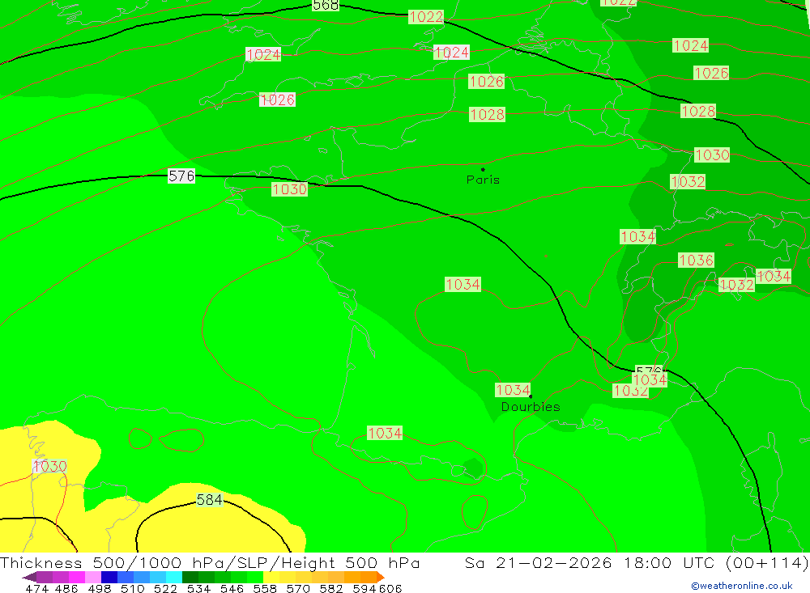Click the purple arrow at legend's left end
The image size is (810, 593).
pyautogui.click(x=29, y=577)
